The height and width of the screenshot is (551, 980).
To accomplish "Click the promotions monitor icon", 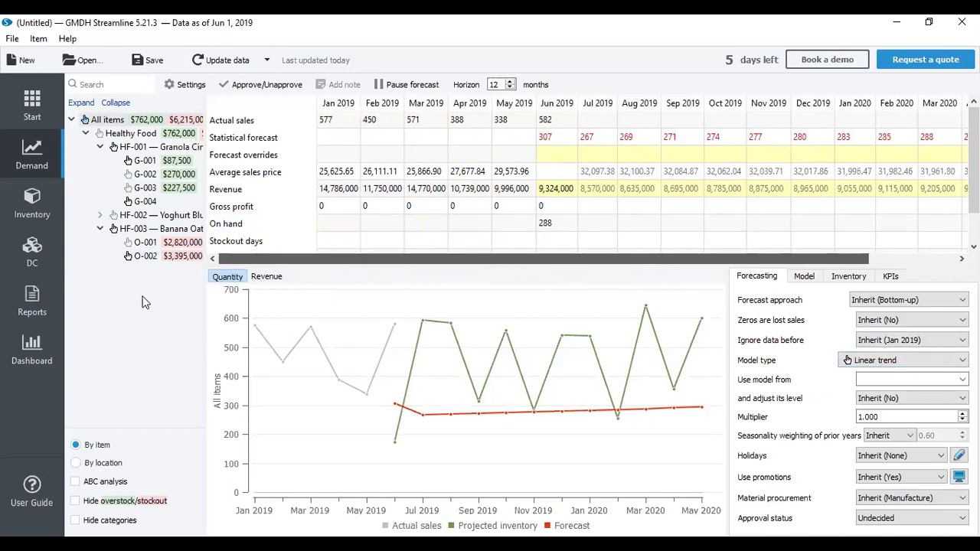I will tap(959, 477).
